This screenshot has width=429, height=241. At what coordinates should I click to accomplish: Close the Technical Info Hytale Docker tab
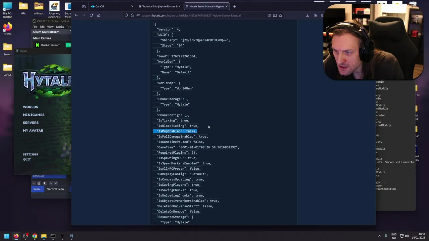[x=179, y=6]
